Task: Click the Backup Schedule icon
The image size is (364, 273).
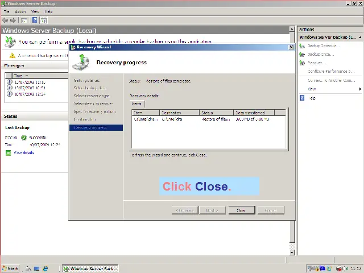Action: click(x=302, y=46)
